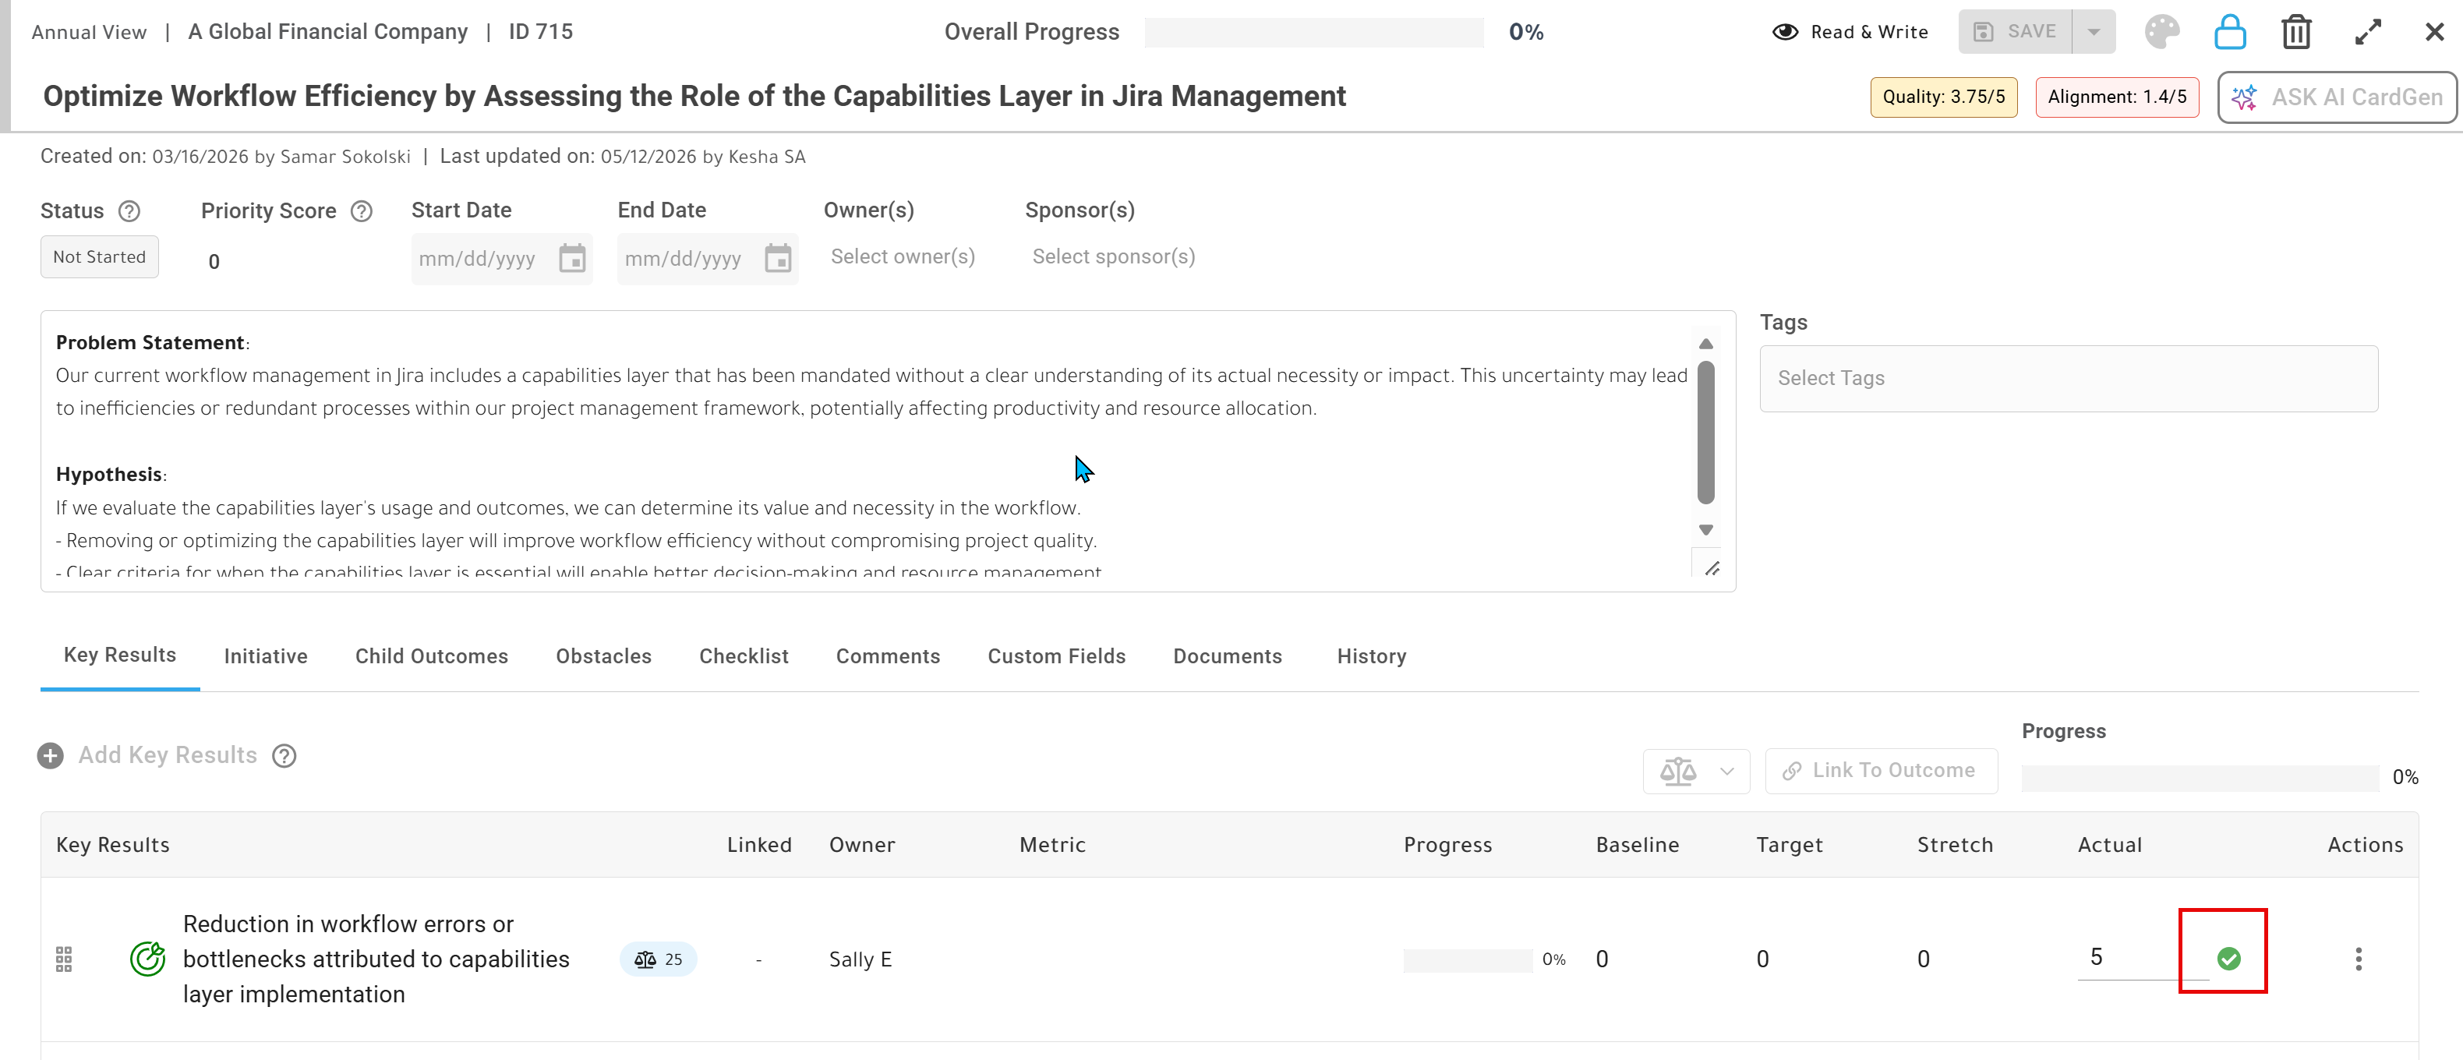The width and height of the screenshot is (2463, 1060).
Task: Click the SAVE button
Action: click(2015, 31)
